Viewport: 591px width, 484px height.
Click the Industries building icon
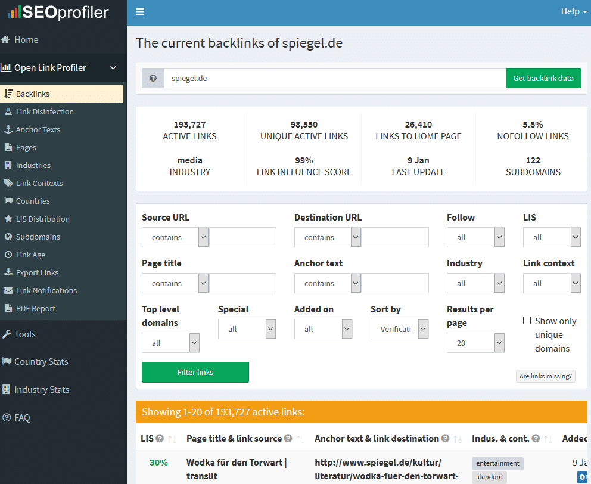[x=8, y=165]
